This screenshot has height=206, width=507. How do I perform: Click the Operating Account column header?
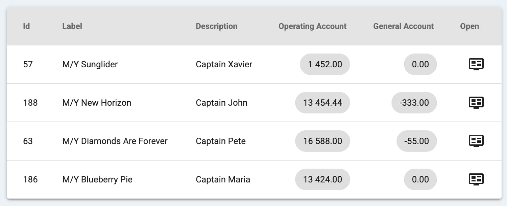pyautogui.click(x=312, y=26)
